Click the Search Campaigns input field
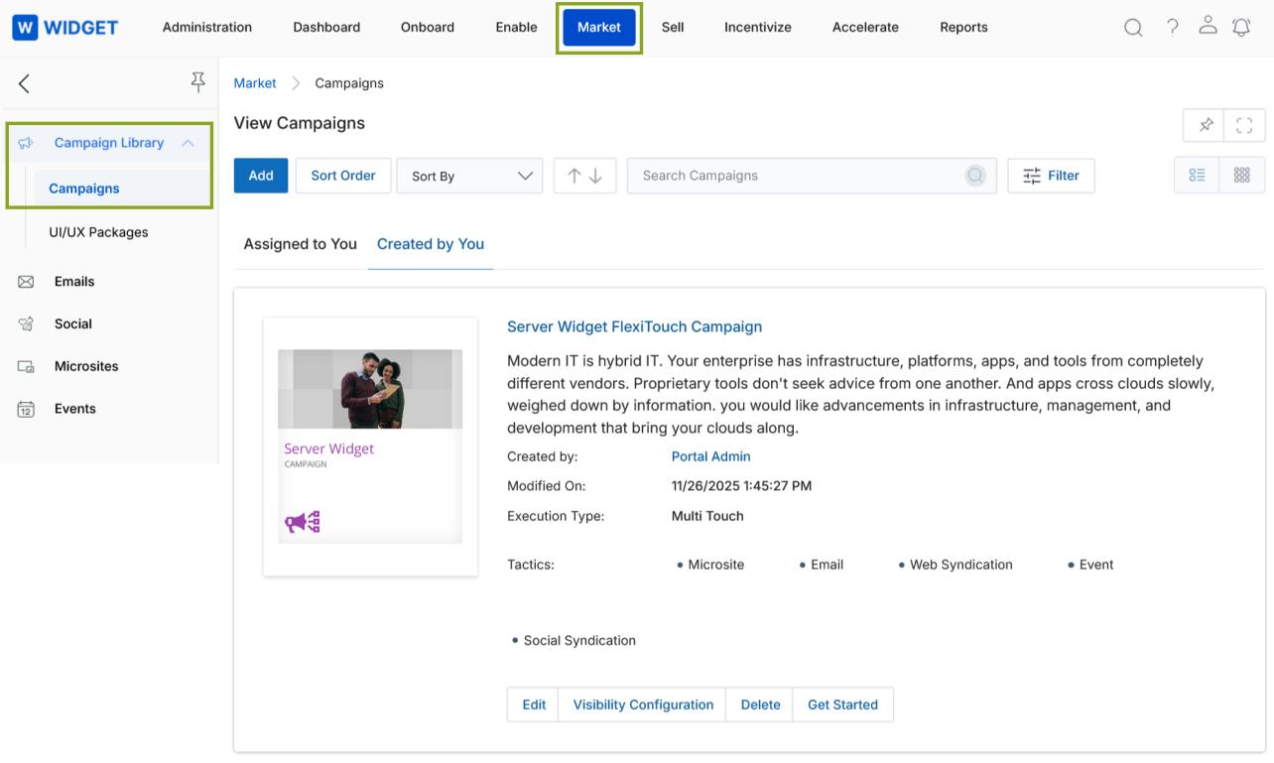The width and height of the screenshot is (1274, 763). [x=812, y=176]
